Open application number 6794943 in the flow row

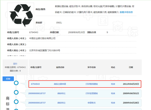click(35, 84)
